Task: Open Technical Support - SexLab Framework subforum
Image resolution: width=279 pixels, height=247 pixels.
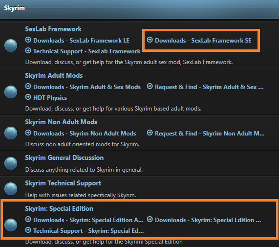Action: pos(87,51)
